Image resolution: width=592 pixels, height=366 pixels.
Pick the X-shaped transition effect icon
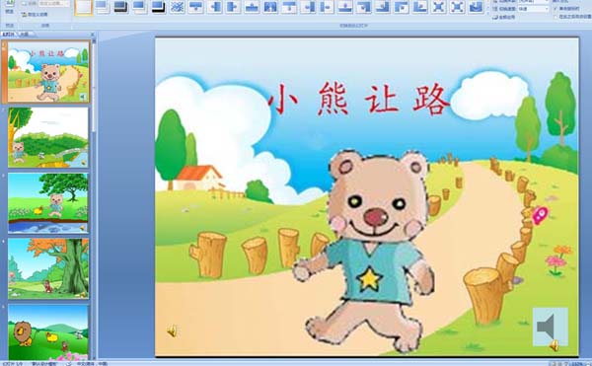pos(438,7)
